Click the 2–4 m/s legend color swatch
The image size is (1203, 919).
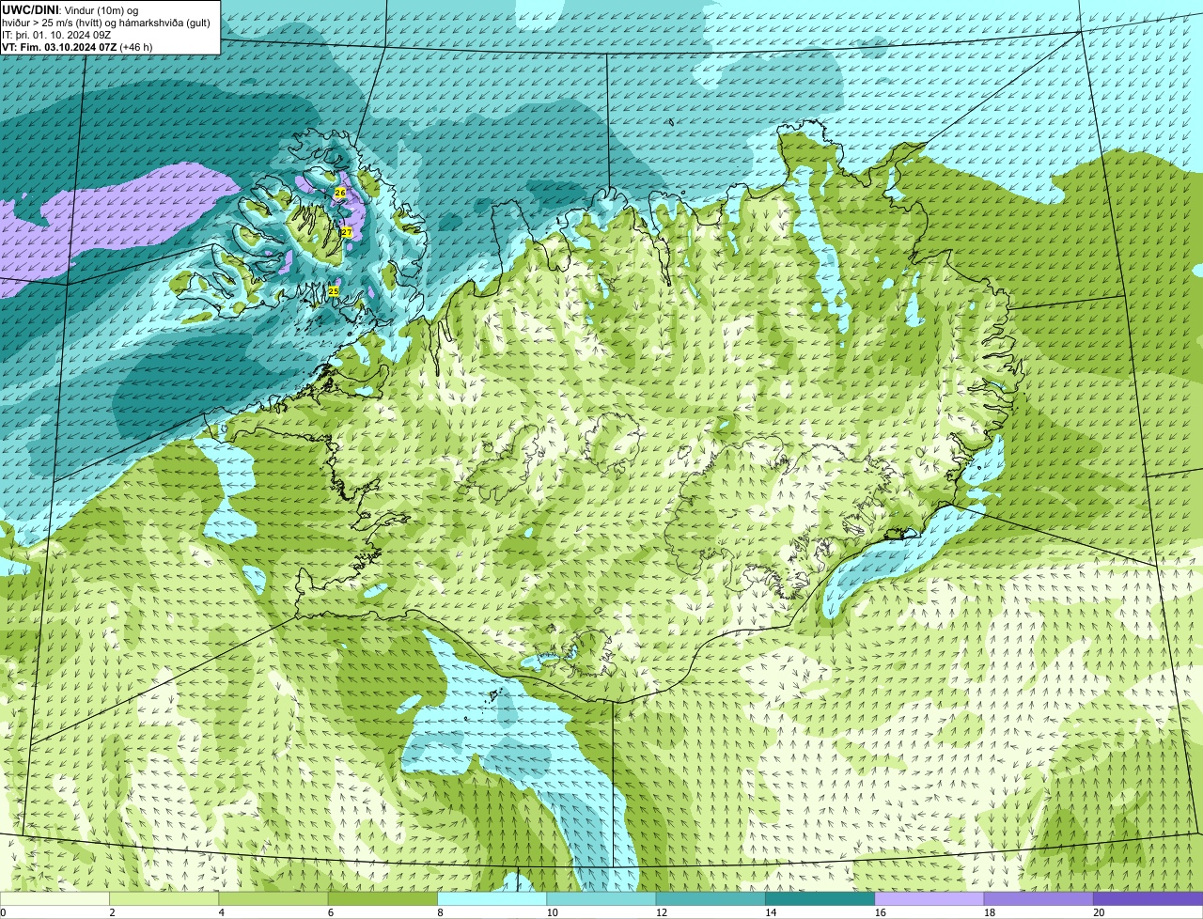(164, 898)
